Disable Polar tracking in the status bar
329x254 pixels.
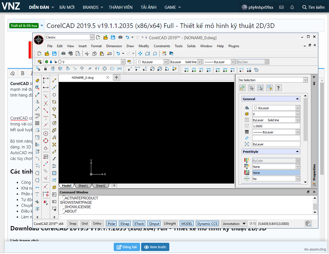click(x=111, y=224)
